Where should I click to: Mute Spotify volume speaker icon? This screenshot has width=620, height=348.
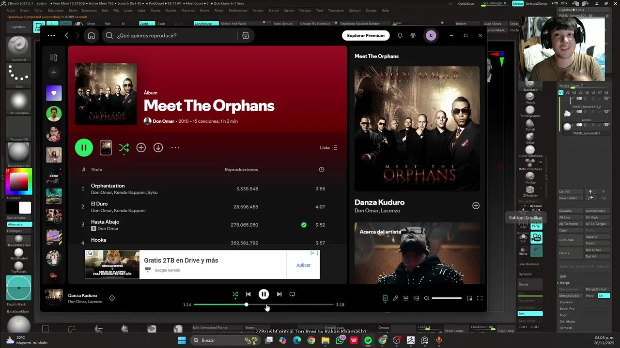coord(426,298)
